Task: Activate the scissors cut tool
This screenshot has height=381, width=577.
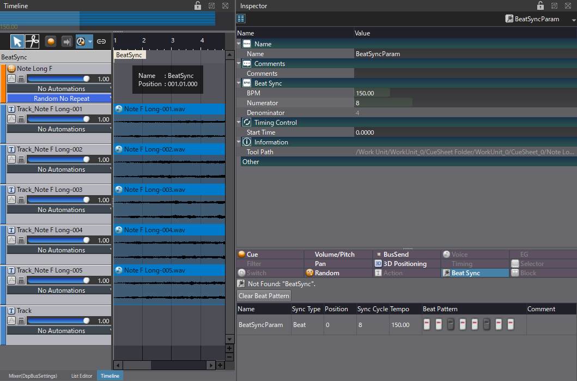Action: point(32,41)
